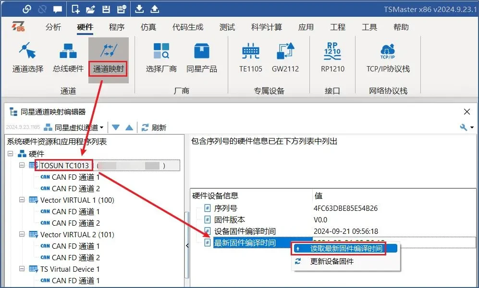
Task: Open the GW2112 device tool
Action: point(285,58)
